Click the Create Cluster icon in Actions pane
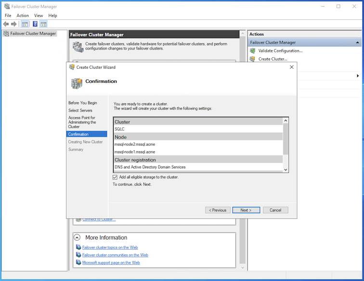The width and height of the screenshot is (364, 281). [253, 59]
